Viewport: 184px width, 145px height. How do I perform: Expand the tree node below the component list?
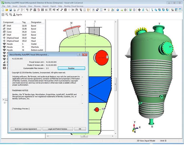click(x=5, y=103)
